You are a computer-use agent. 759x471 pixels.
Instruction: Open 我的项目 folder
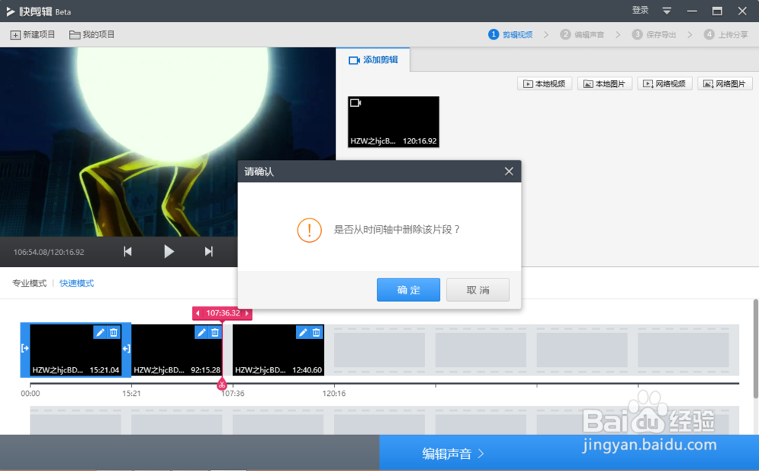92,35
